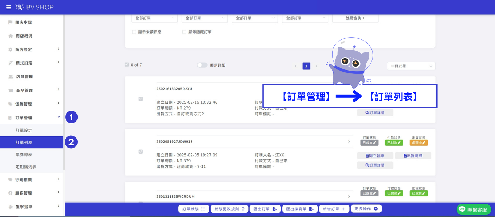Open 票券總表 in the sidebar
This screenshot has width=495, height=217.
24,155
